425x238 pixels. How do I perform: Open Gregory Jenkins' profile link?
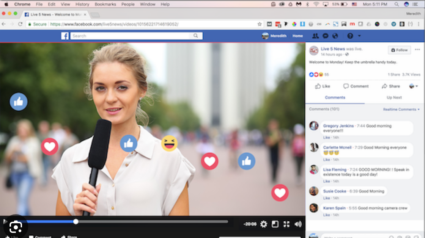pos(338,126)
